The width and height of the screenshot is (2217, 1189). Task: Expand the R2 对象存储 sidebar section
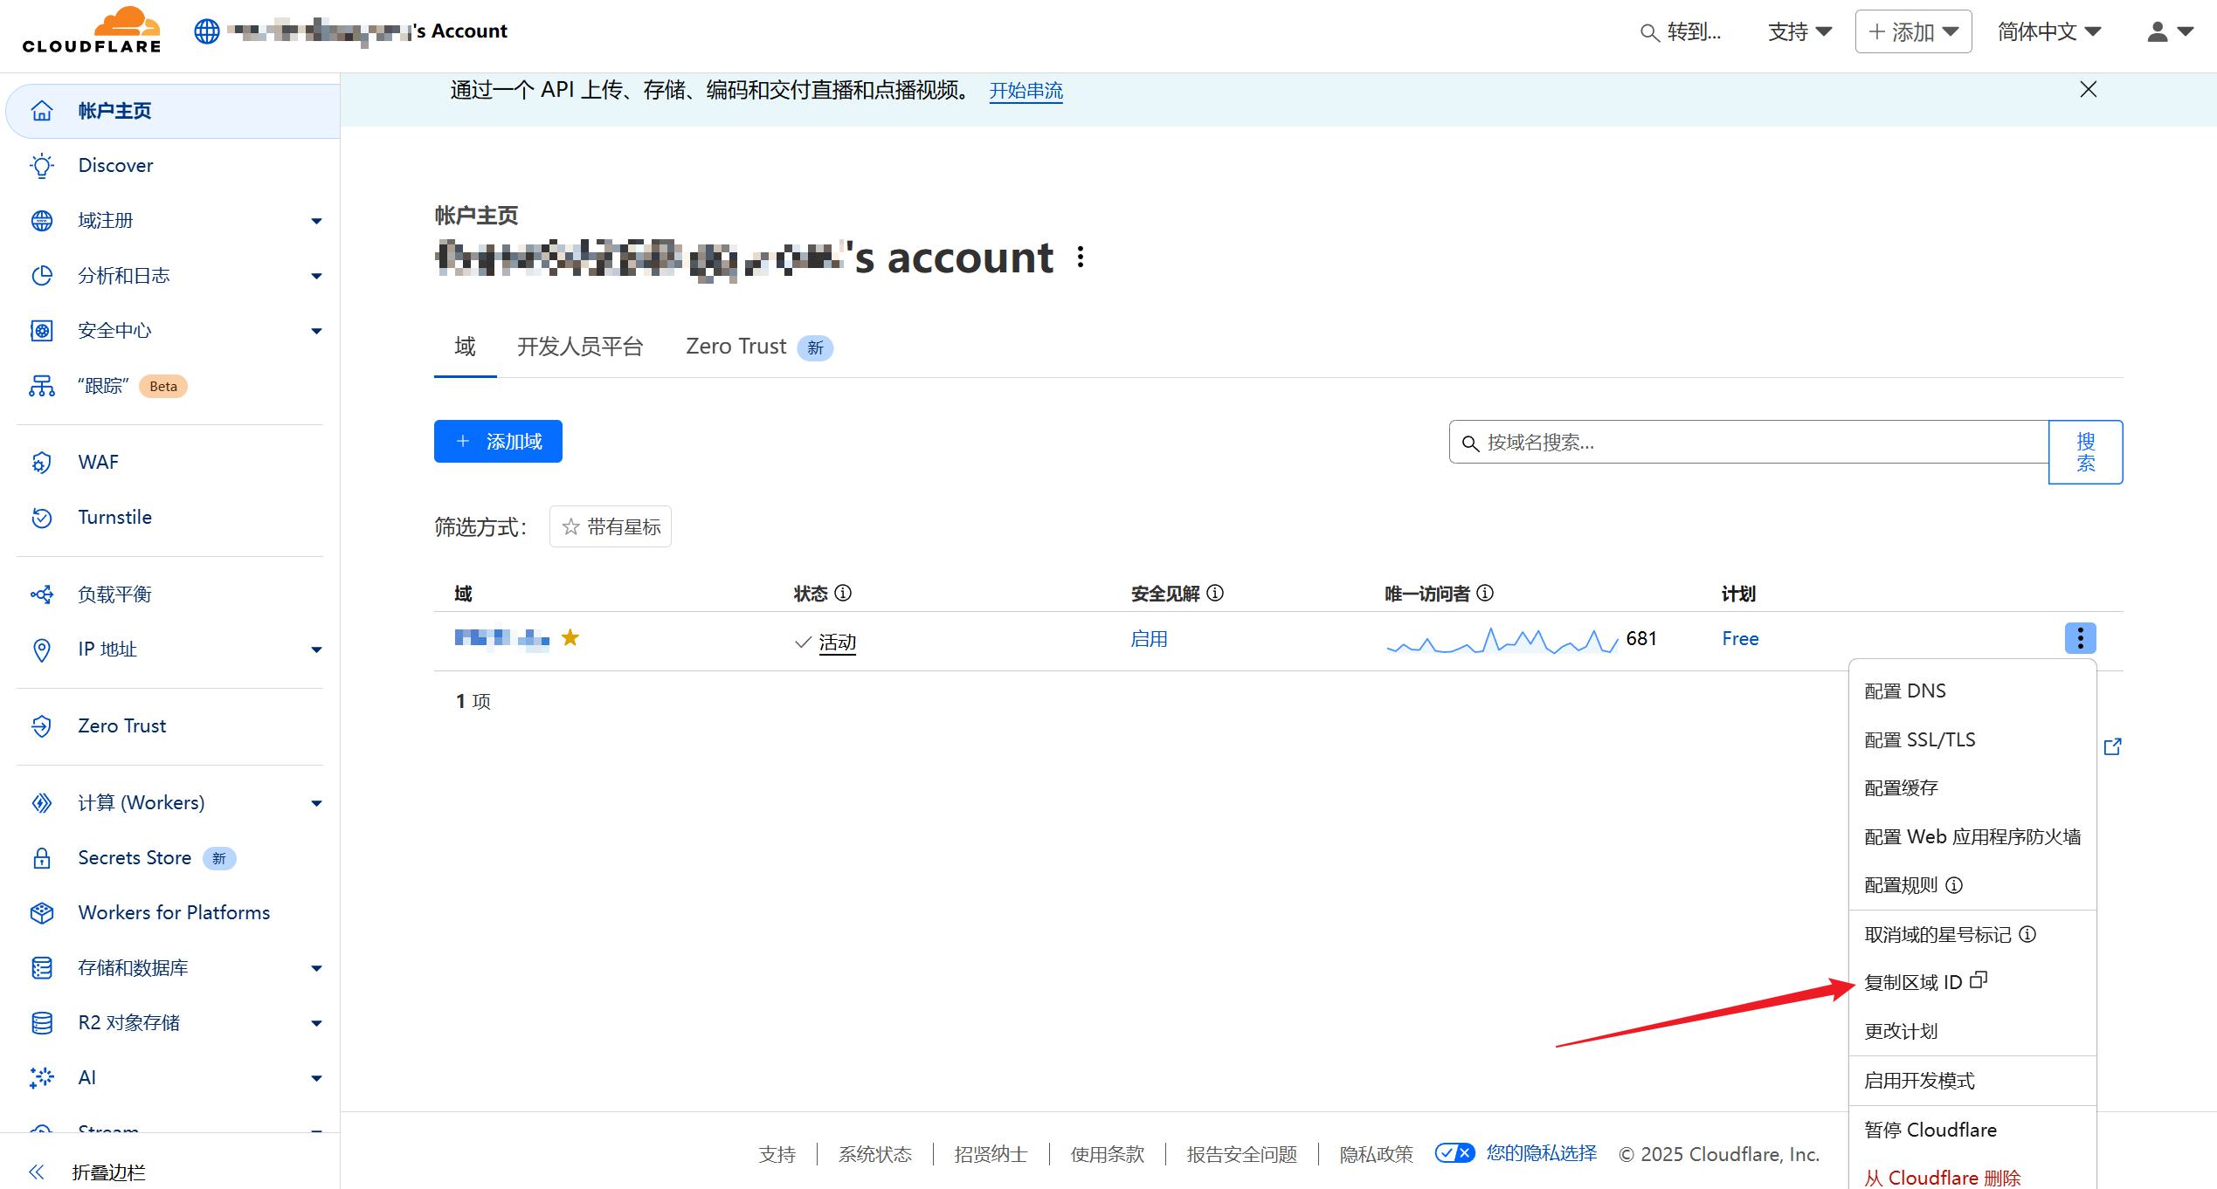[316, 1024]
